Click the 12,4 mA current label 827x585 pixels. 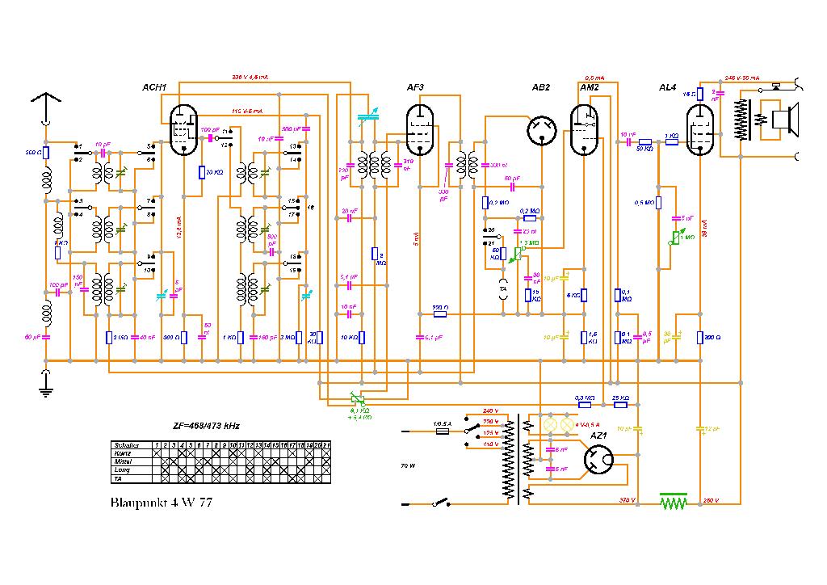(x=179, y=229)
